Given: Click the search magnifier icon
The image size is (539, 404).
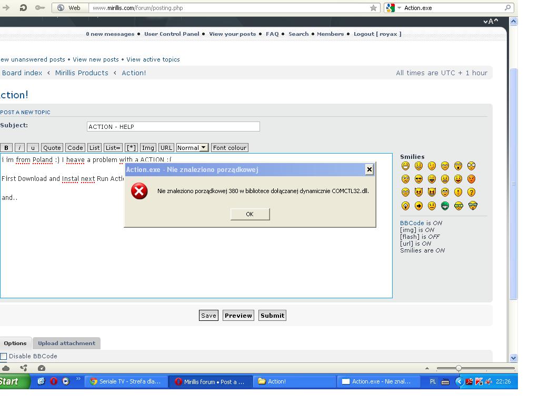Looking at the screenshot, I should coord(507,7).
